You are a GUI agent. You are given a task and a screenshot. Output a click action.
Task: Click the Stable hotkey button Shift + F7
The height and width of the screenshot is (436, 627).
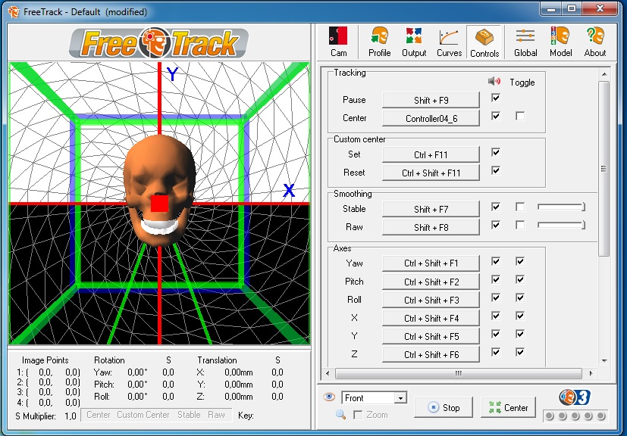pos(431,209)
